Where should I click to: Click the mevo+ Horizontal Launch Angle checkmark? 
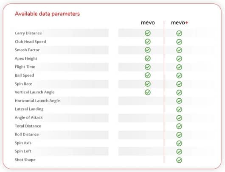tap(179, 101)
